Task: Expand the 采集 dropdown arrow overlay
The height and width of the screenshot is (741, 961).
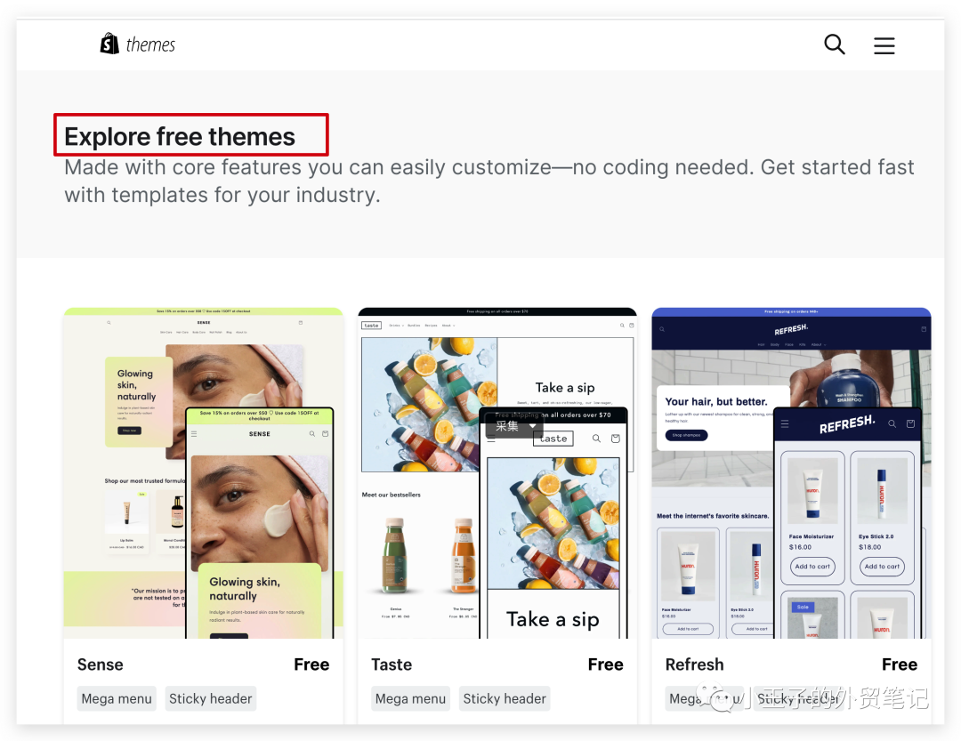Action: coord(533,426)
